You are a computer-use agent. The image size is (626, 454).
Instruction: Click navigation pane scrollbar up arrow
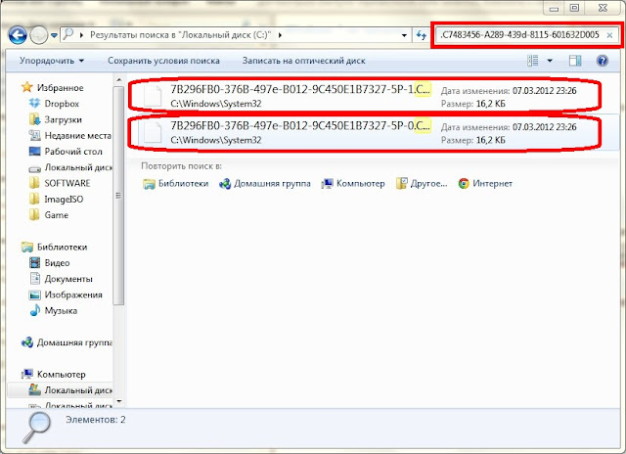(x=118, y=80)
